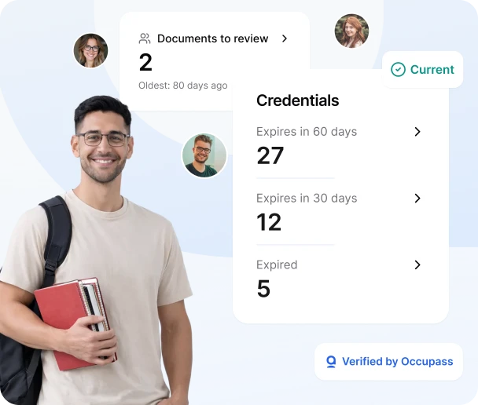This screenshot has height=405, width=478.
Task: Select the Current status badge
Action: pos(422,69)
